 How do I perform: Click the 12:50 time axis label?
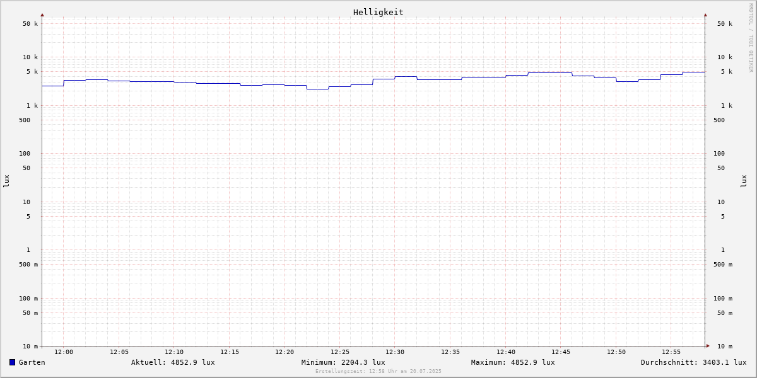pyautogui.click(x=616, y=352)
